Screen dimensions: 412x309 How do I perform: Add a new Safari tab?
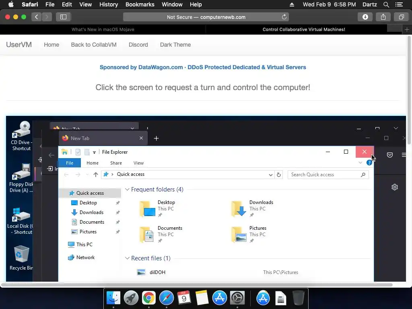[x=407, y=30]
